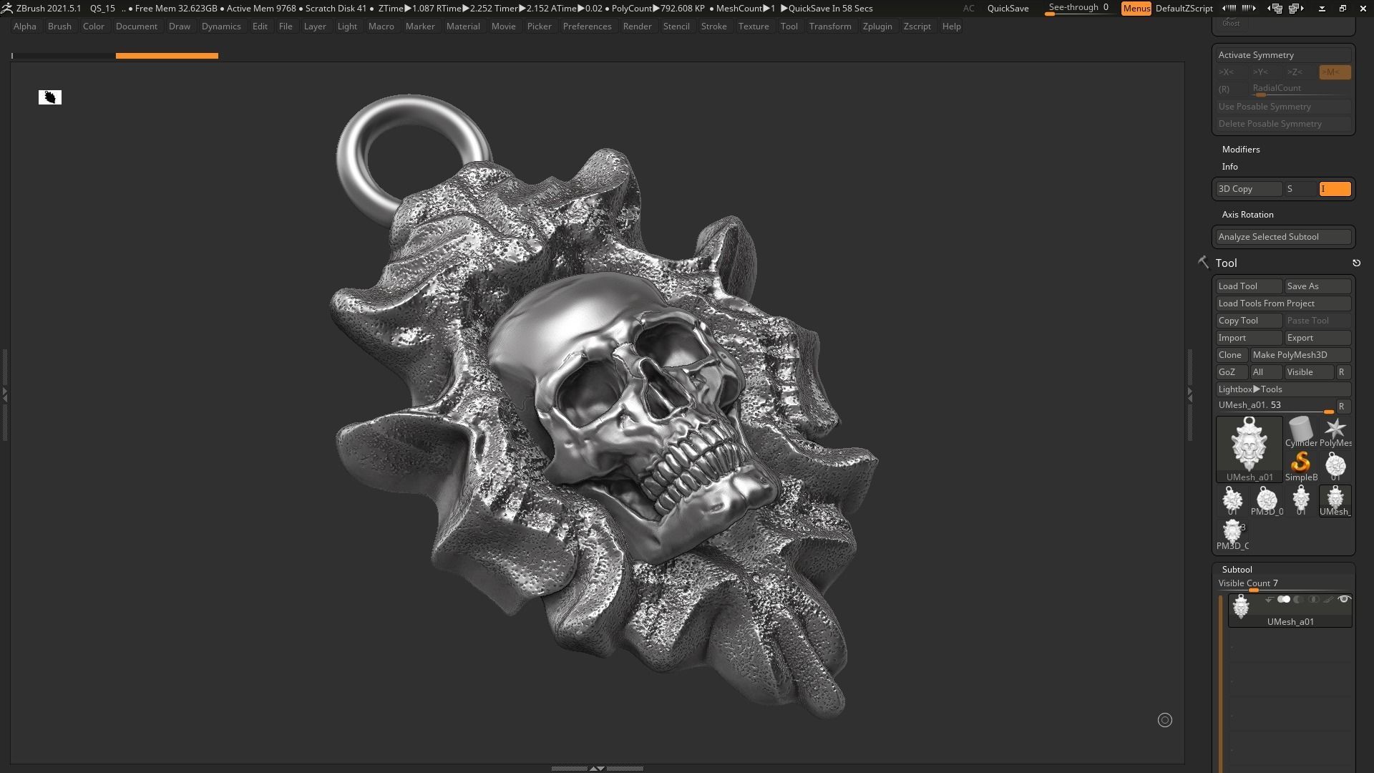
Task: Select the PM3D_0 tool thumbnail
Action: 1266,501
